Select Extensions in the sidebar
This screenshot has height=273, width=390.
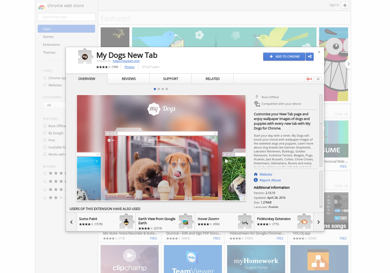point(51,44)
